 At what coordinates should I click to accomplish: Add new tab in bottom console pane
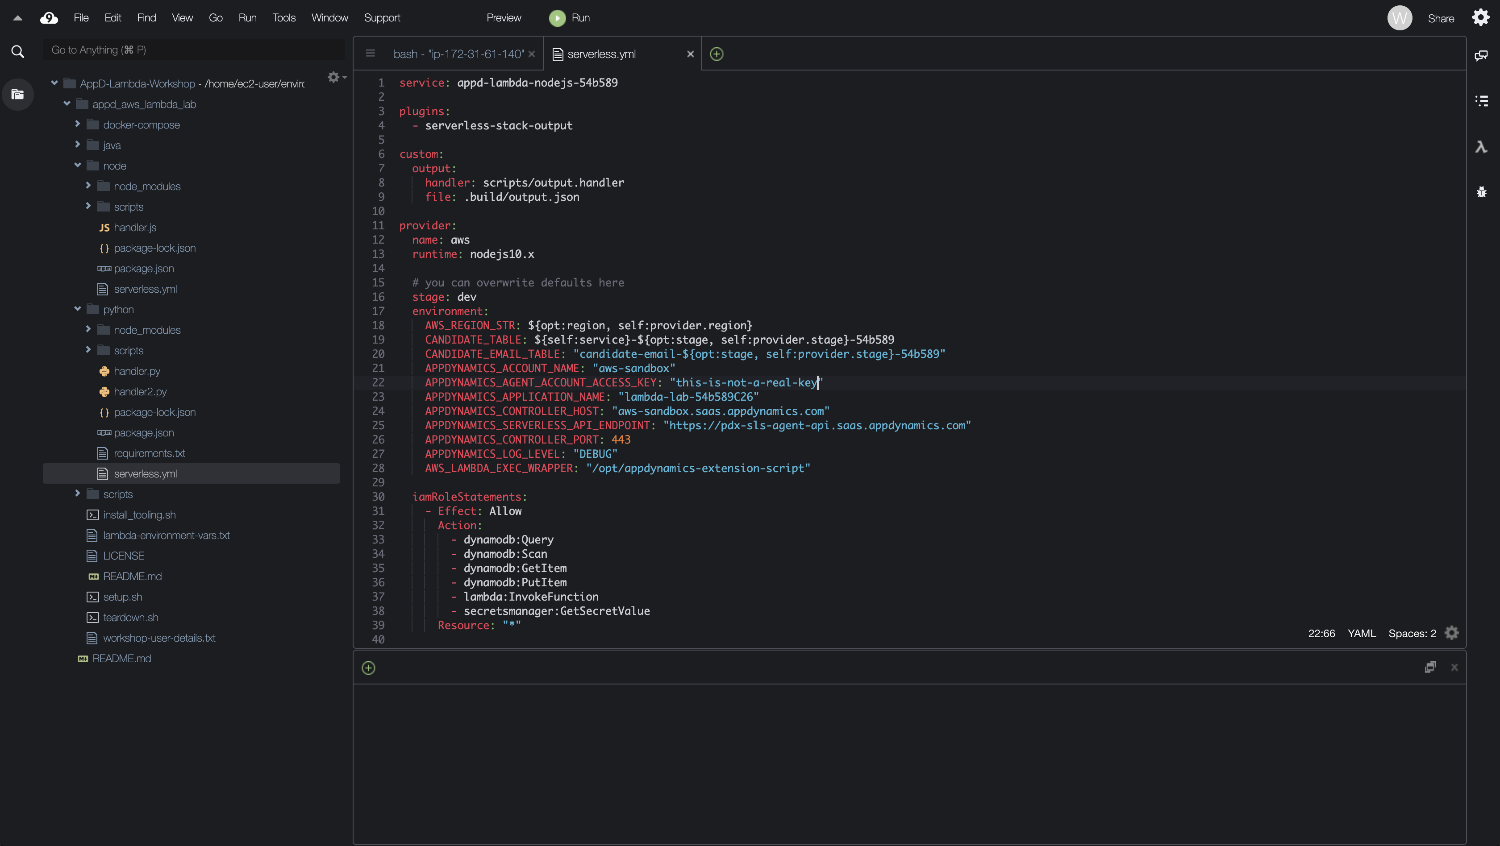pyautogui.click(x=369, y=668)
